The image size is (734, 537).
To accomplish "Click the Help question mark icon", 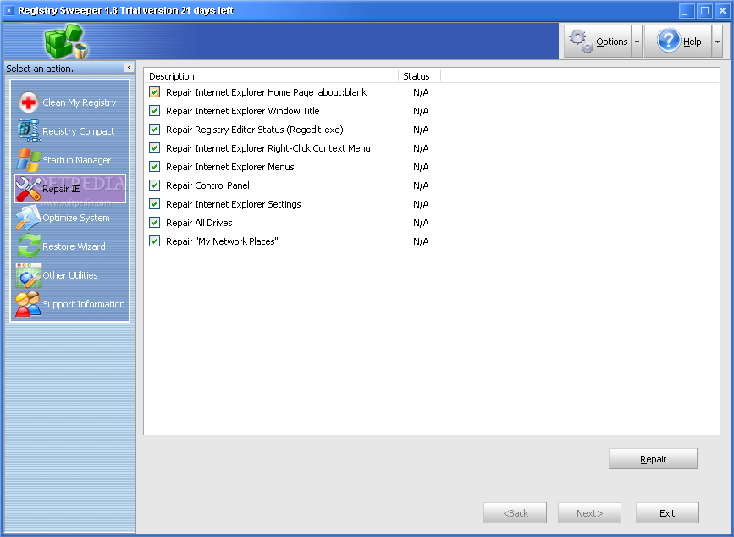I will (668, 41).
